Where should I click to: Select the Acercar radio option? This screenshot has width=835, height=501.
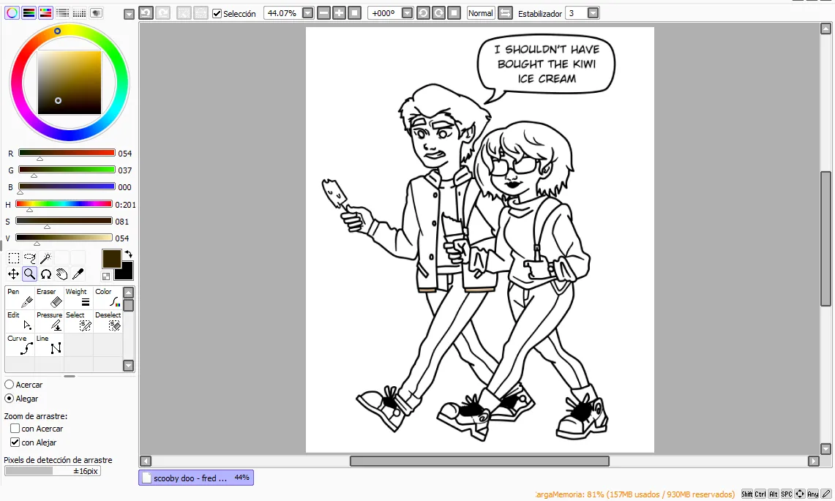pos(9,385)
